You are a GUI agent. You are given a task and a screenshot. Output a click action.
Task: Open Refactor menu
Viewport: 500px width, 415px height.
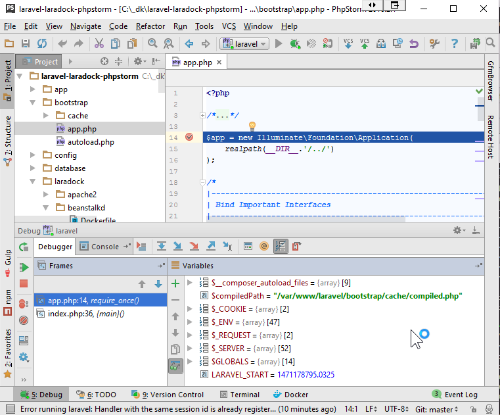[150, 26]
